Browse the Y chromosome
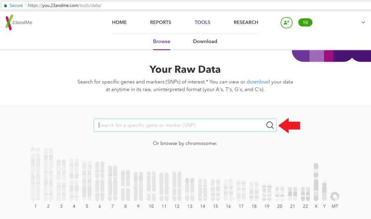Screen dimensions: 371x219 click(324, 191)
